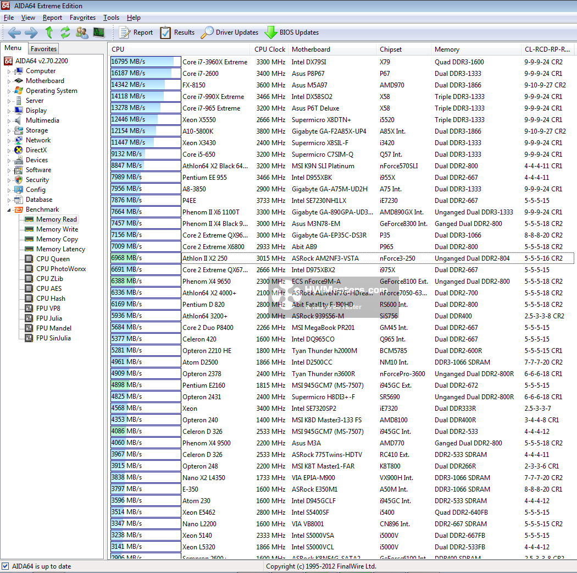This screenshot has height=573, width=577.
Task: Click the AIDA64 v2.70.2200 root icon
Action: pos(8,60)
